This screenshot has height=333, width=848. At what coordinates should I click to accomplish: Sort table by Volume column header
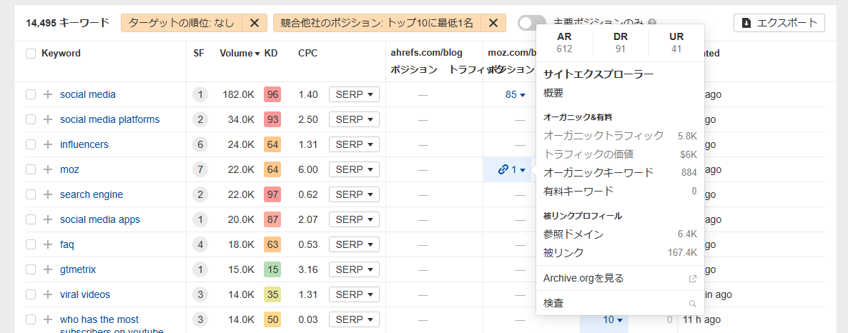point(240,54)
